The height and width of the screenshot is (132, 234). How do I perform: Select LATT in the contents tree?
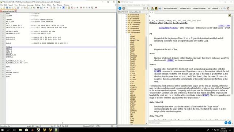[132, 52]
